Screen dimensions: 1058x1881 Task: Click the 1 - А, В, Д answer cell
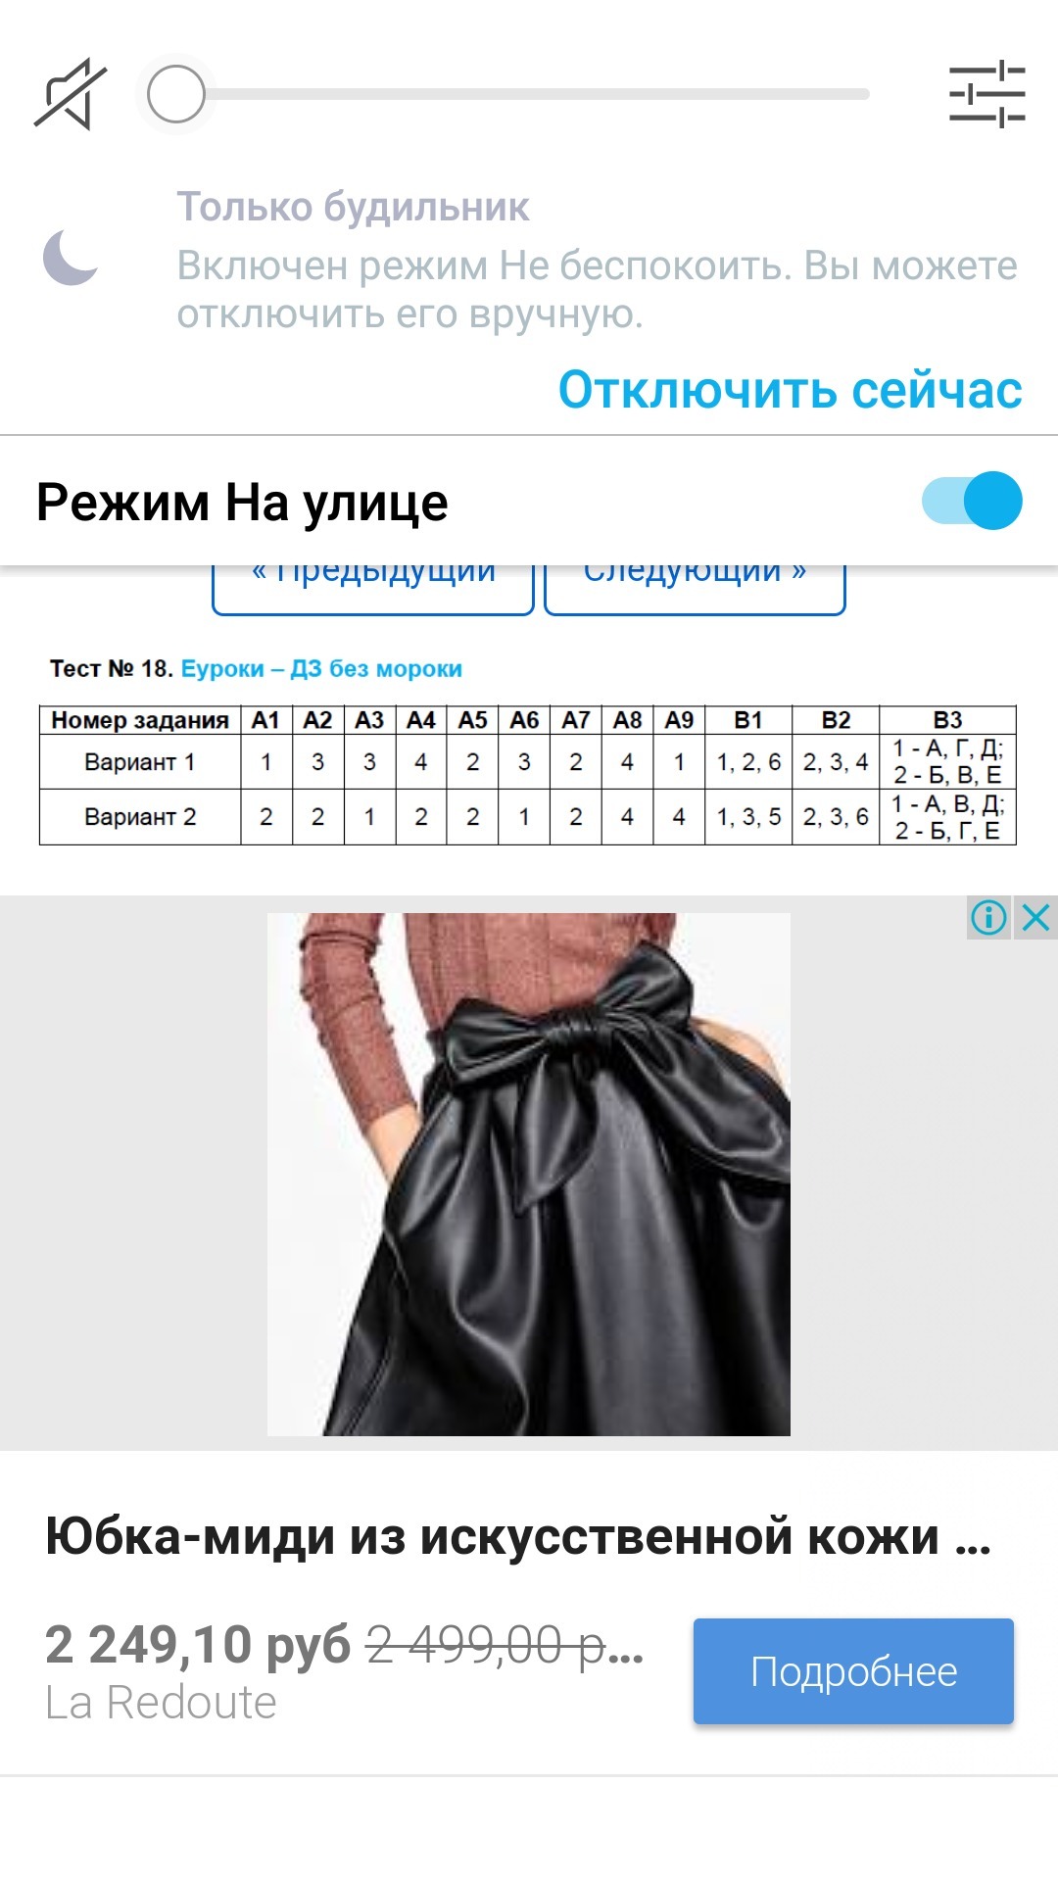pos(947,817)
